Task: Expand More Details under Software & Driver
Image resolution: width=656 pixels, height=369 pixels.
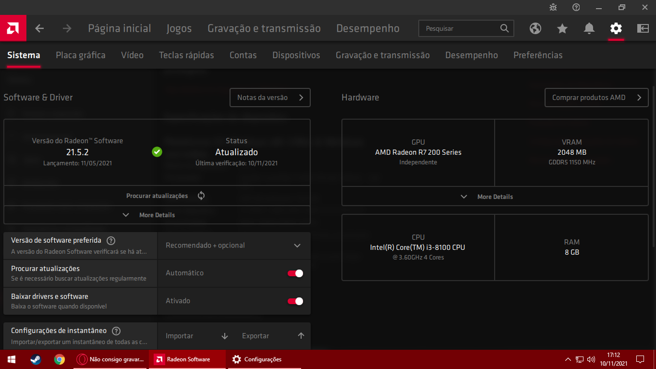Action: click(x=157, y=215)
